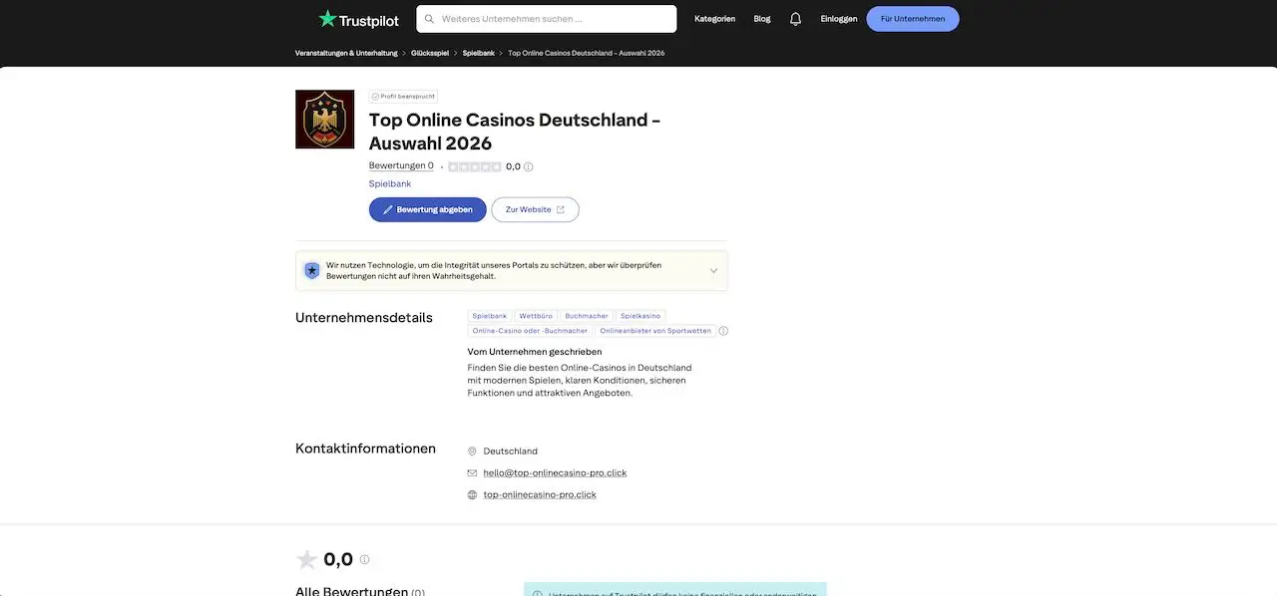Click the search magnifier icon
This screenshot has height=596, width=1277.
[429, 19]
